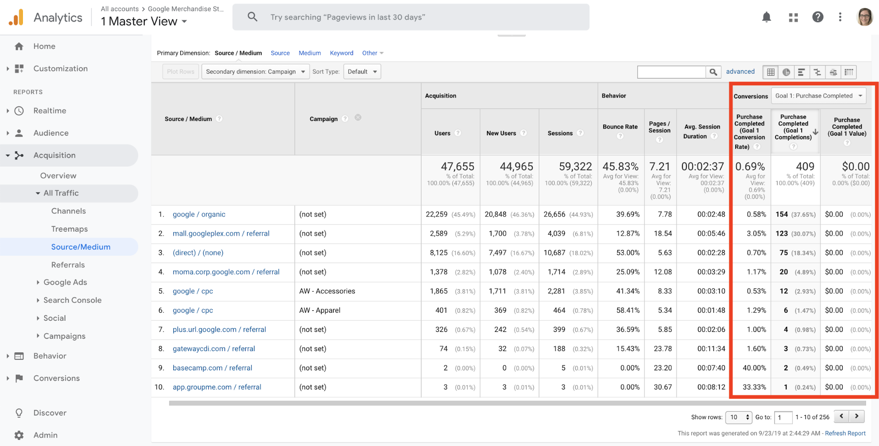Show help for Bounce Rate metric
Image resolution: width=879 pixels, height=446 pixels.
pyautogui.click(x=620, y=136)
